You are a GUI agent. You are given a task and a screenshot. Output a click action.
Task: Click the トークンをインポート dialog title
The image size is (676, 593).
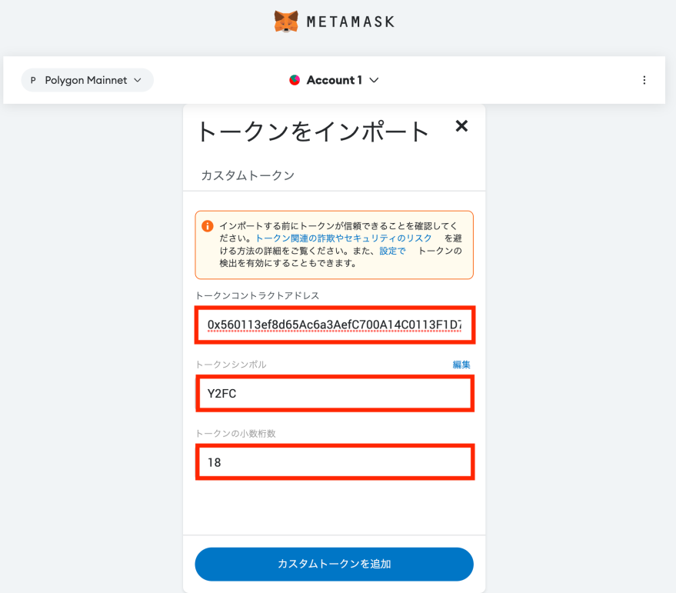(x=313, y=131)
